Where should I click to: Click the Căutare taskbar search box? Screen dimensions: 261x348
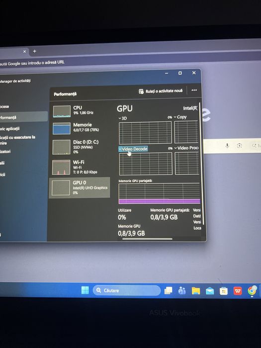[x=126, y=290]
